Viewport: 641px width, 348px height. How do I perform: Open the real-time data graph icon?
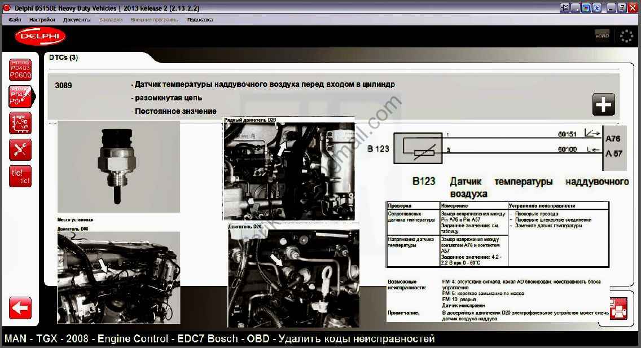click(20, 123)
